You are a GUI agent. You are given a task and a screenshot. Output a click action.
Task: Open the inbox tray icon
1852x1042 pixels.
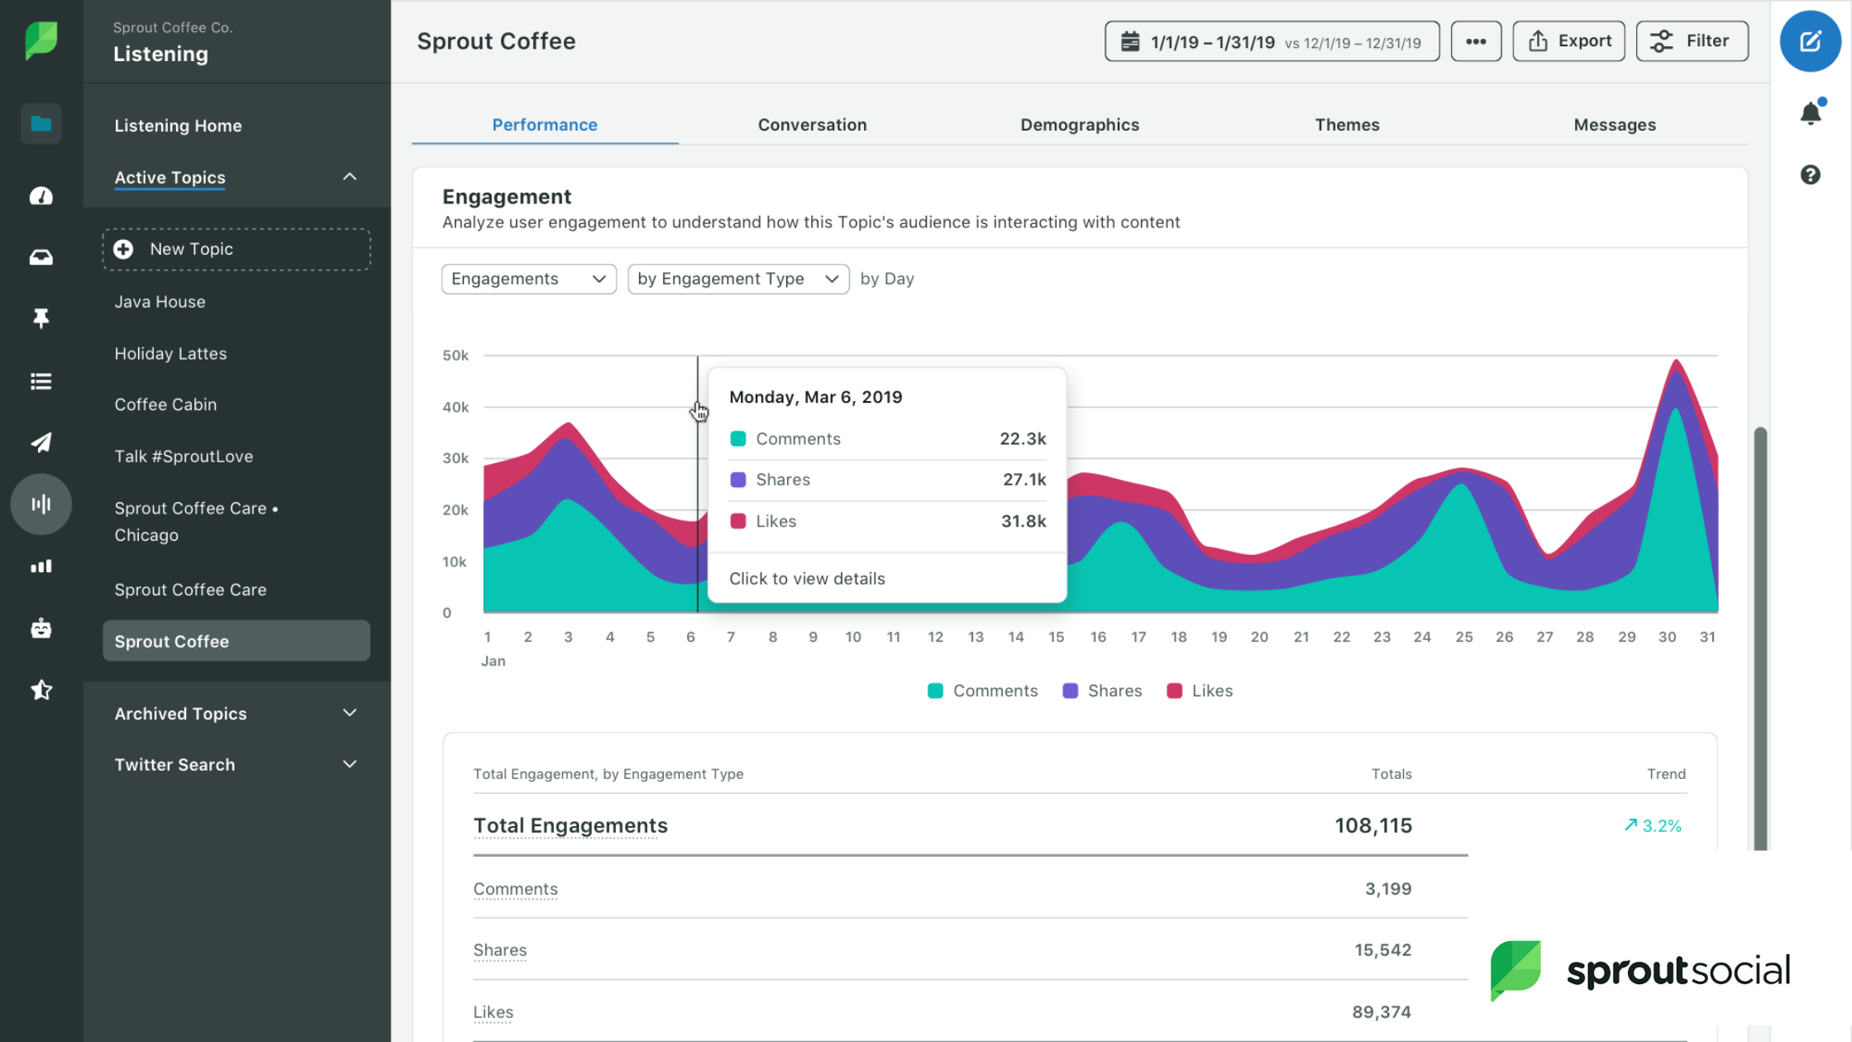[41, 257]
